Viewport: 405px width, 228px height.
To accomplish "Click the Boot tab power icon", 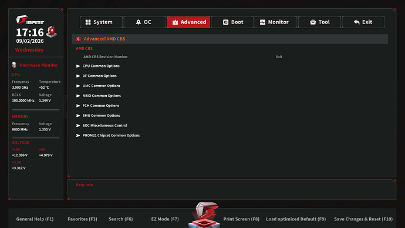I will pyautogui.click(x=225, y=22).
